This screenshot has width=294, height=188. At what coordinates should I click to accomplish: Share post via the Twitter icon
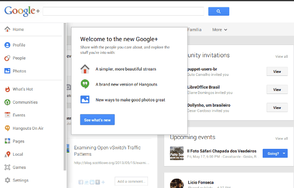[x=86, y=182]
